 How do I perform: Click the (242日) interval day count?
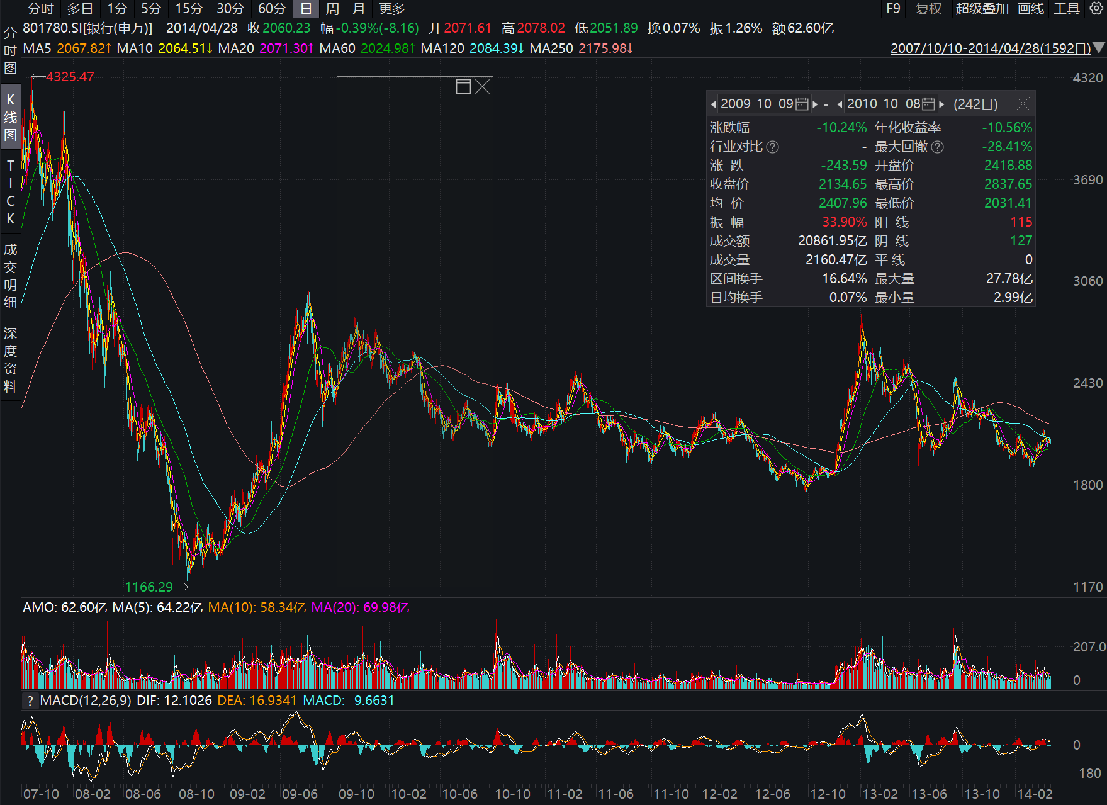(x=975, y=104)
